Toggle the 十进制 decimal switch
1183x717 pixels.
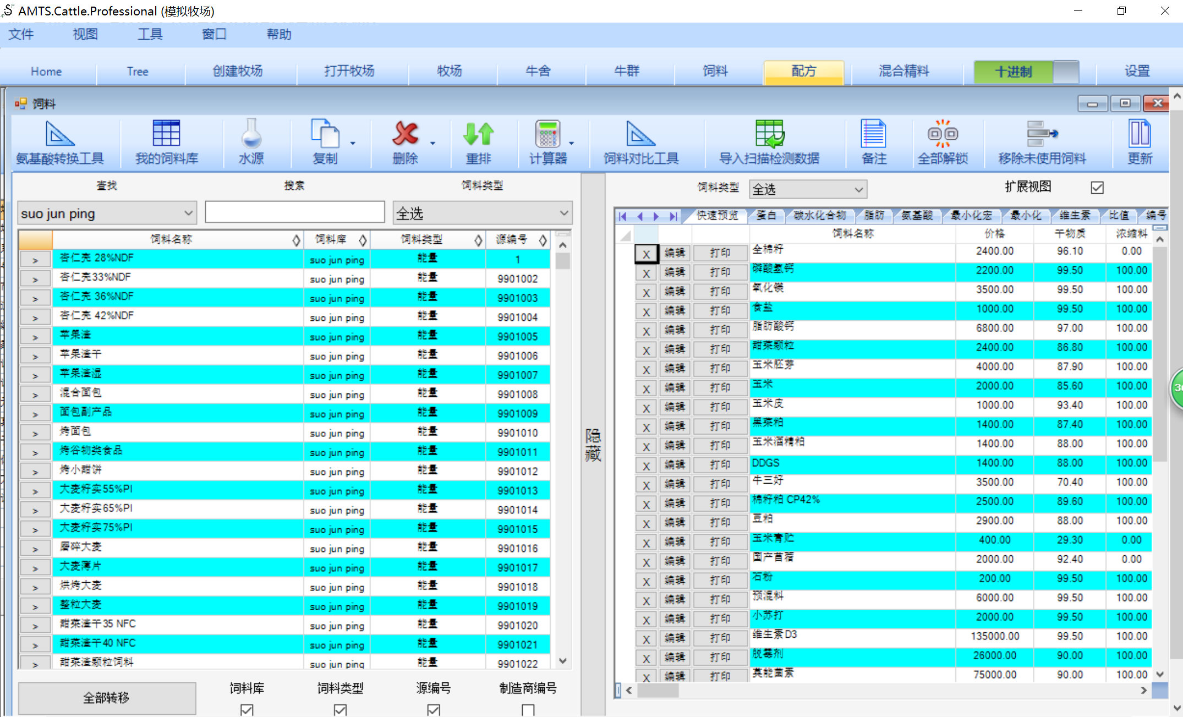point(1026,72)
